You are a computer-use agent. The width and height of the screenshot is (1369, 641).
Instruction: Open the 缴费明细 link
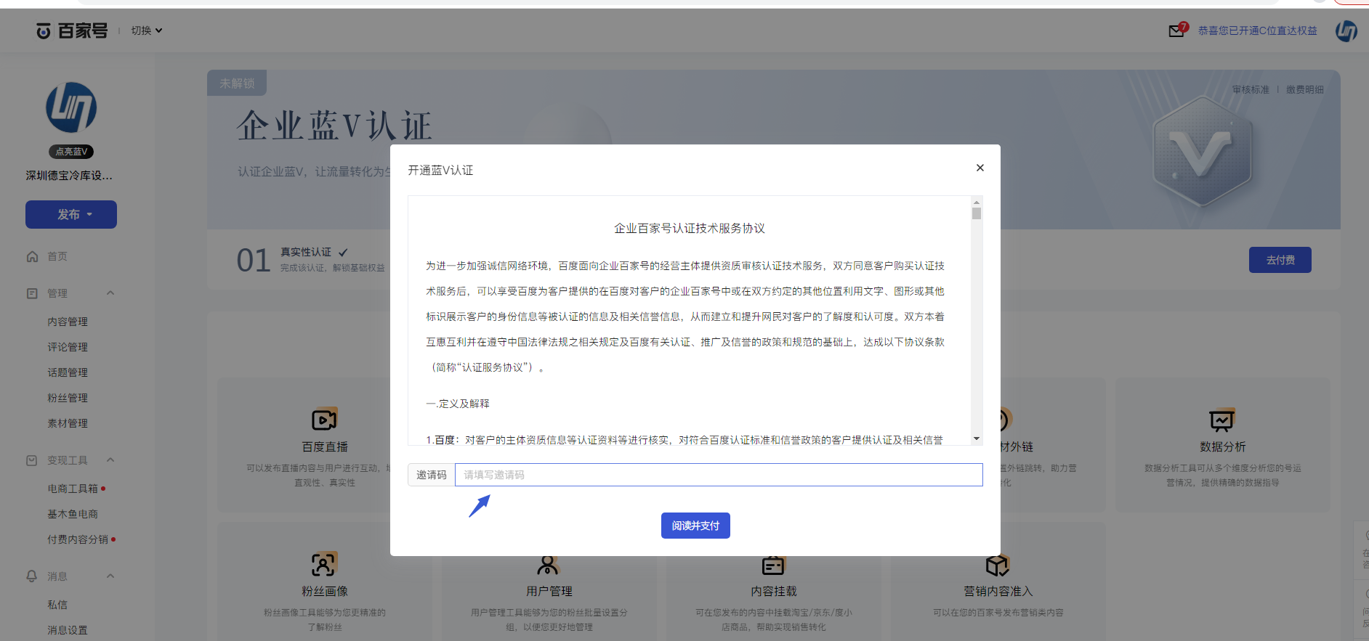1305,90
